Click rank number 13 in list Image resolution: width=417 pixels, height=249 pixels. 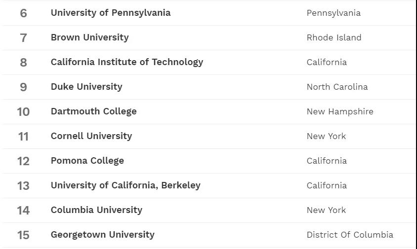tap(23, 186)
